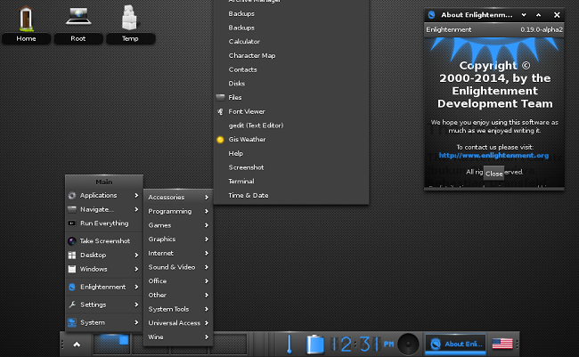
Task: Click the About window down-arrow title button
Action: pyautogui.click(x=524, y=15)
